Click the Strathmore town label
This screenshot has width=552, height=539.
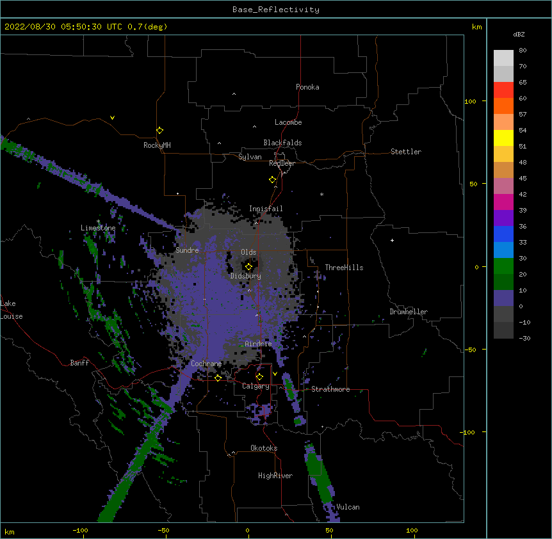pyautogui.click(x=330, y=389)
